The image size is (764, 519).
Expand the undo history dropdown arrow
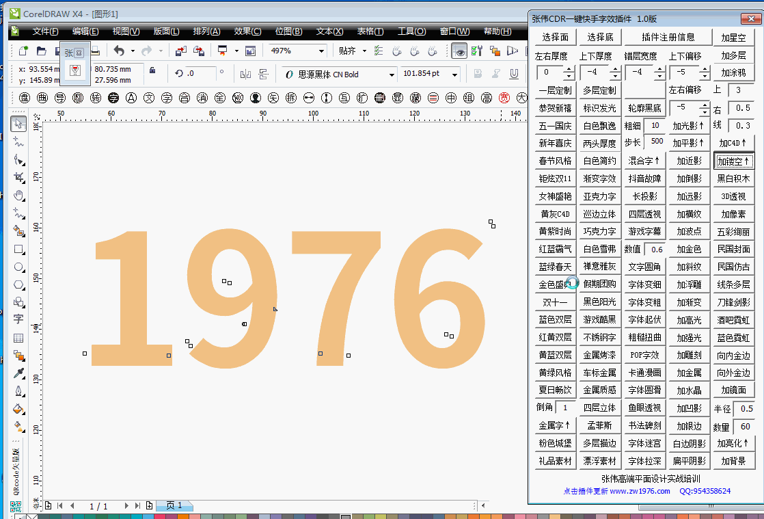[133, 51]
